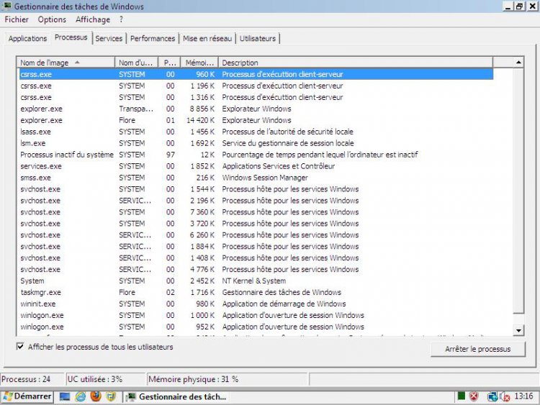Click NT Kernel & System description cell
The height and width of the screenshot is (405, 540).
pos(254,281)
